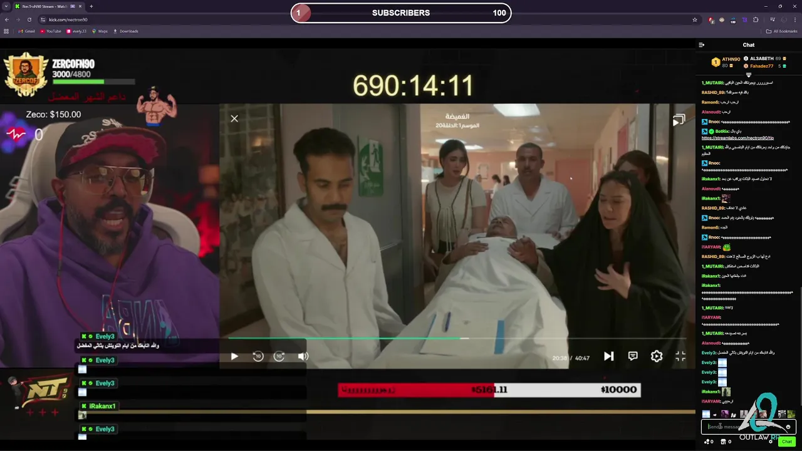802x451 pixels.
Task: Send message with green Chat button
Action: tap(787, 442)
